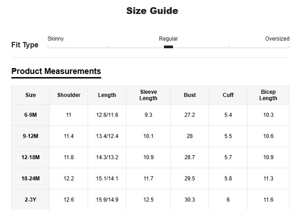Click the 27.2 bust measurement cell
The width and height of the screenshot is (299, 216).
coord(190,115)
